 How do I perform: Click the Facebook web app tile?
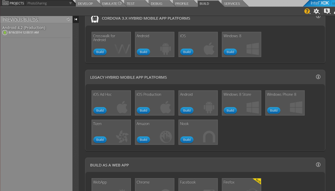(198, 184)
